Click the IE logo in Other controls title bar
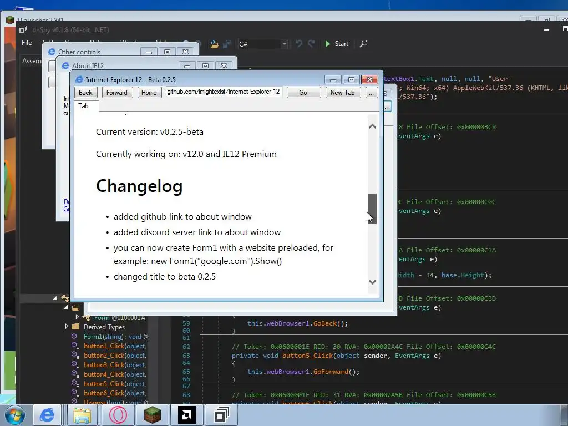Screen dimensions: 568x426 pos(52,52)
